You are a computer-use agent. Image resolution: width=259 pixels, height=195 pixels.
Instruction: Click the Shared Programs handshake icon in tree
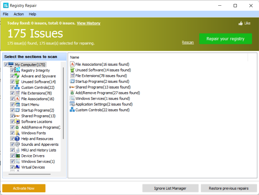pyautogui.click(x=17, y=116)
